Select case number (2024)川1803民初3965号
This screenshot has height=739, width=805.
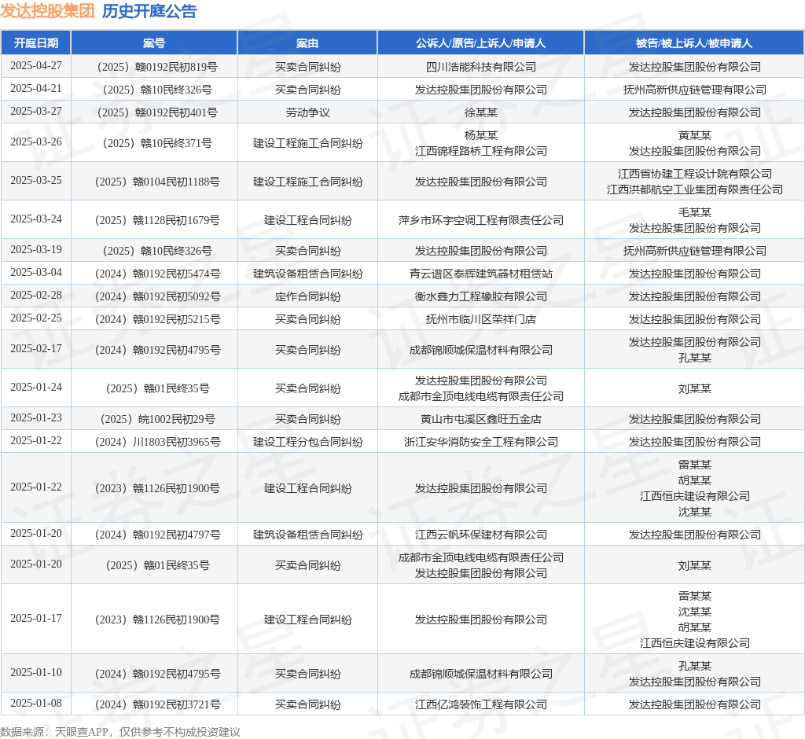coord(157,442)
